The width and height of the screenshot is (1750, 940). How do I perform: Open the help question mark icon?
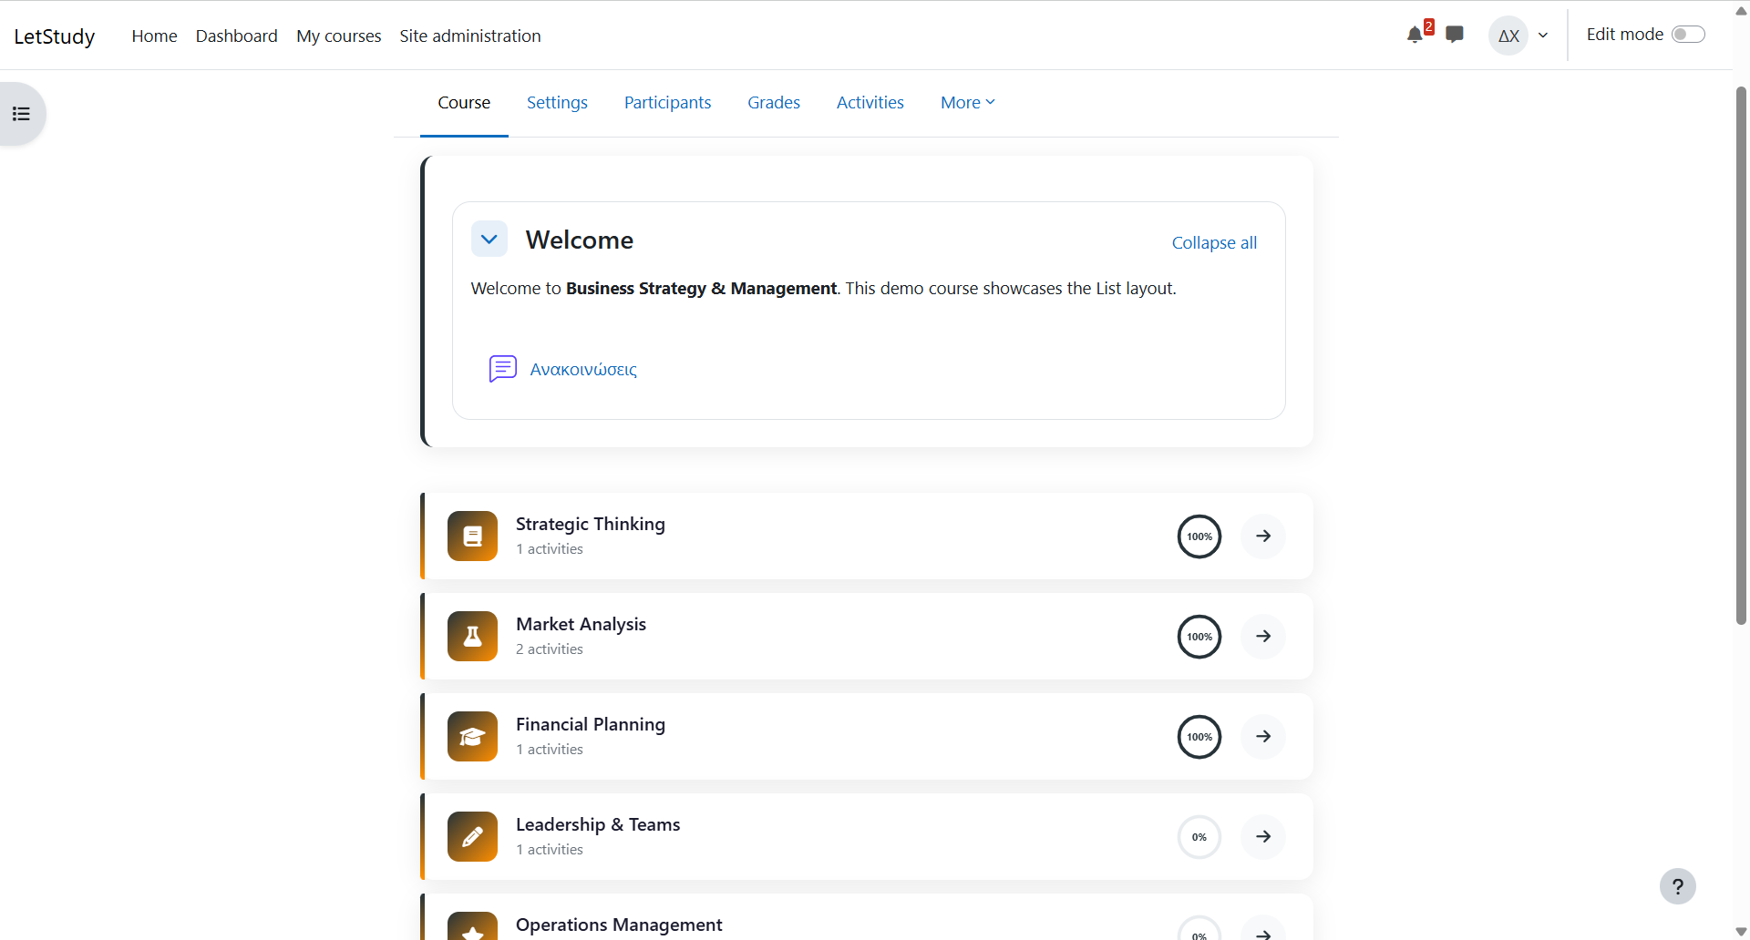(x=1678, y=885)
